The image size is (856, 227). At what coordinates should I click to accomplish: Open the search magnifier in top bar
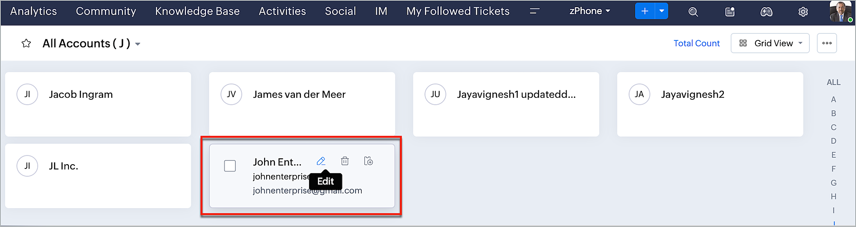point(693,12)
